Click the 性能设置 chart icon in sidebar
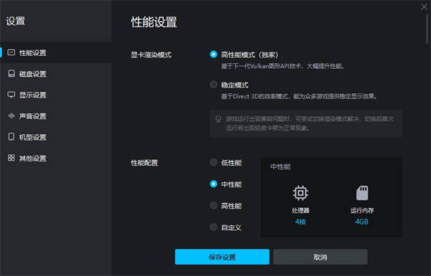The image size is (431, 276). point(11,52)
